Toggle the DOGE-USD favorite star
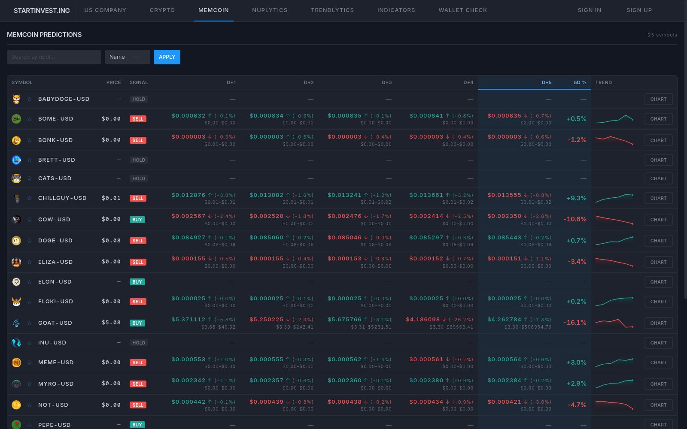Screen dimensions: 687x429 point(30,241)
